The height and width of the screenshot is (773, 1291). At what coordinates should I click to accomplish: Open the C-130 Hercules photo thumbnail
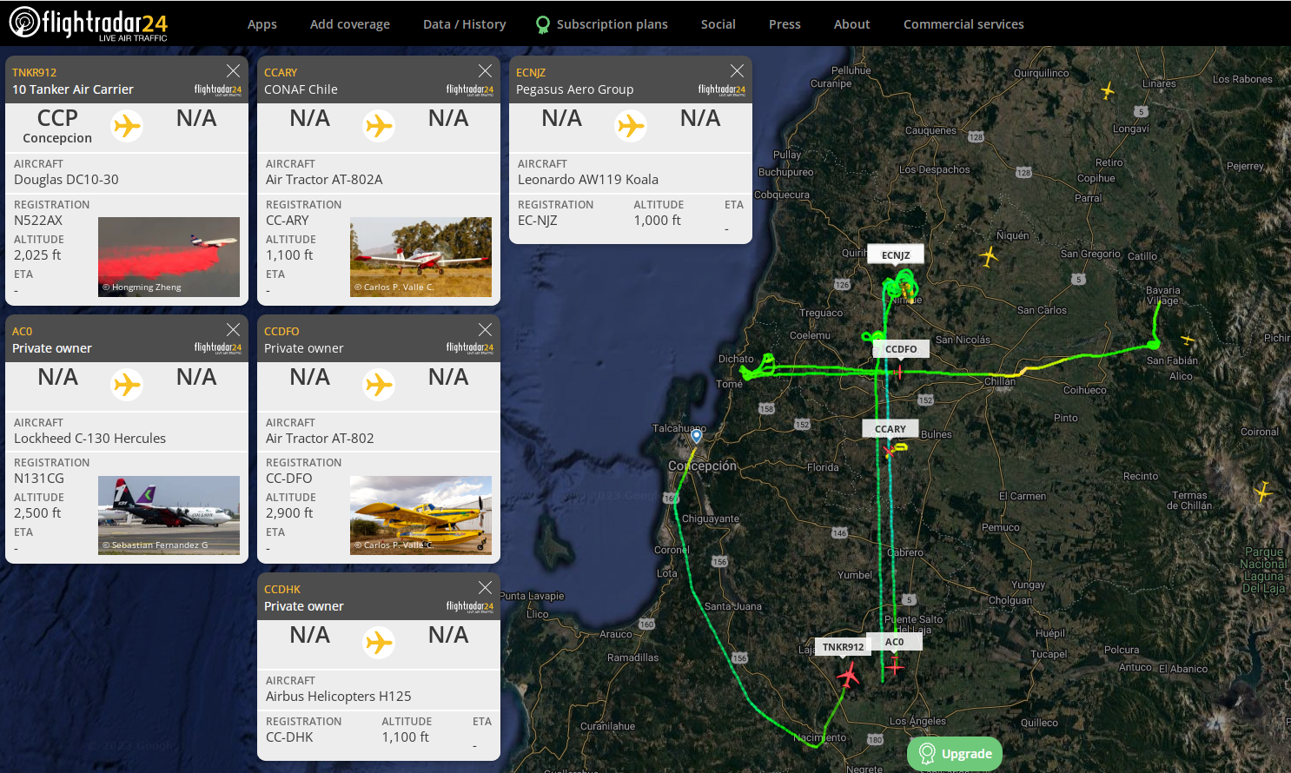point(169,515)
